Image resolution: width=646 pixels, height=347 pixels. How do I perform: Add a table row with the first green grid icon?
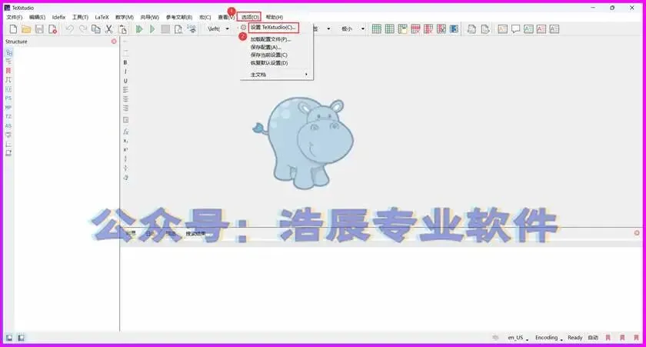point(377,28)
